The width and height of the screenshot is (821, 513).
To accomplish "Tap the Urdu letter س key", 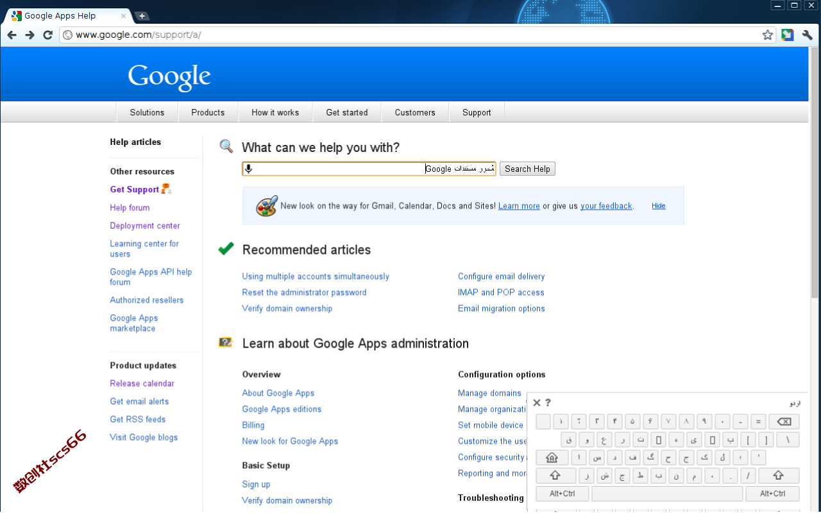I will tap(597, 457).
